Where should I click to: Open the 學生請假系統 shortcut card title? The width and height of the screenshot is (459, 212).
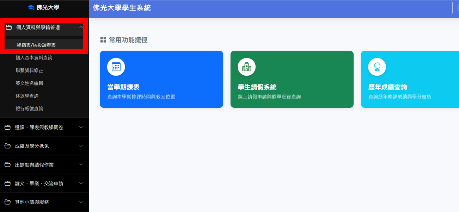click(257, 87)
